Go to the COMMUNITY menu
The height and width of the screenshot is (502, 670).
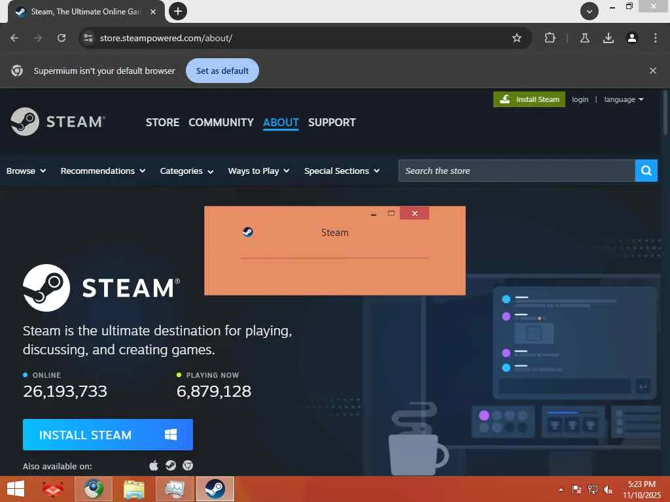pyautogui.click(x=221, y=122)
